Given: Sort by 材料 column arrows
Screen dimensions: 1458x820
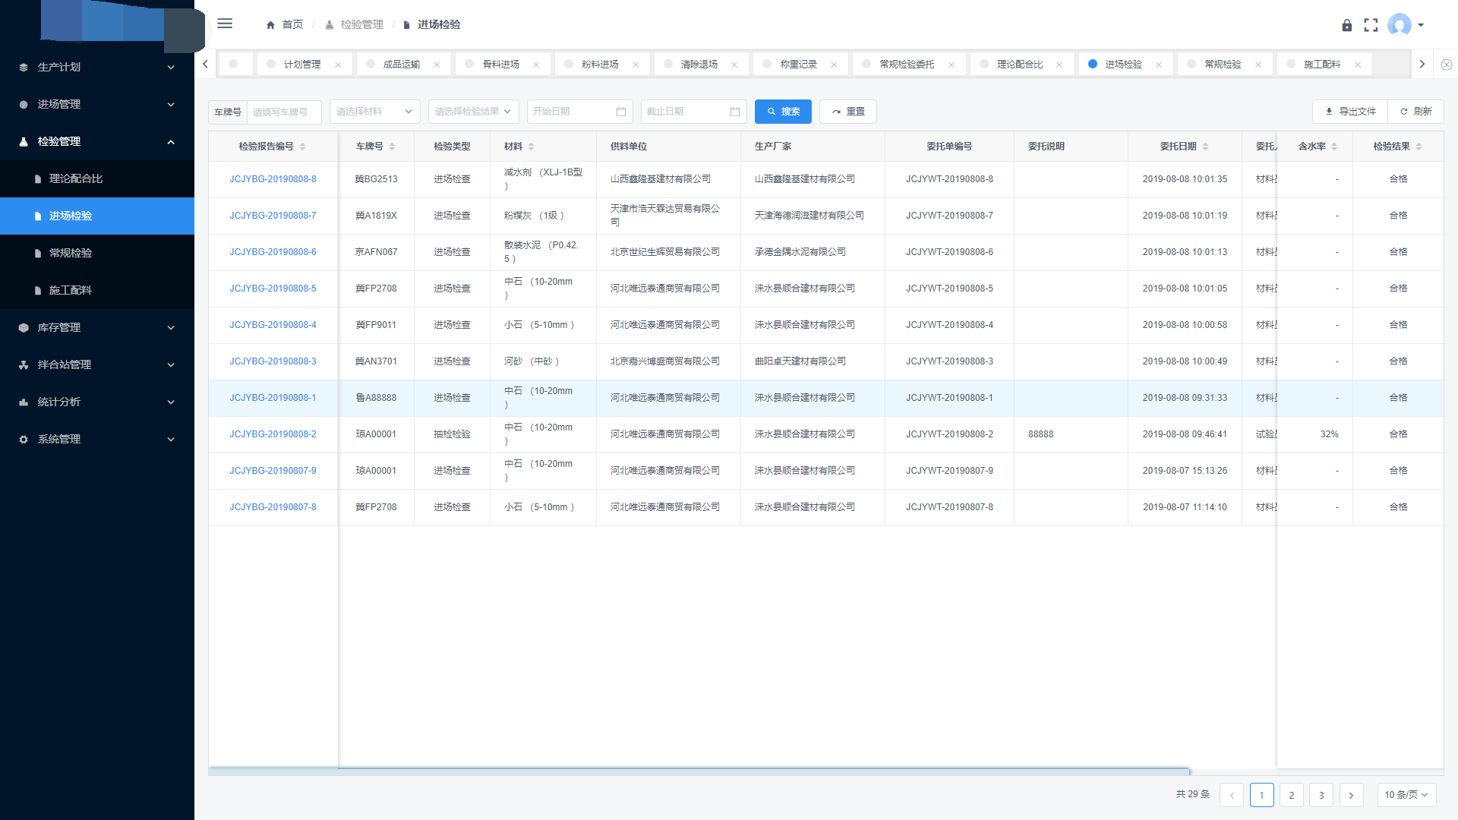Looking at the screenshot, I should point(531,147).
